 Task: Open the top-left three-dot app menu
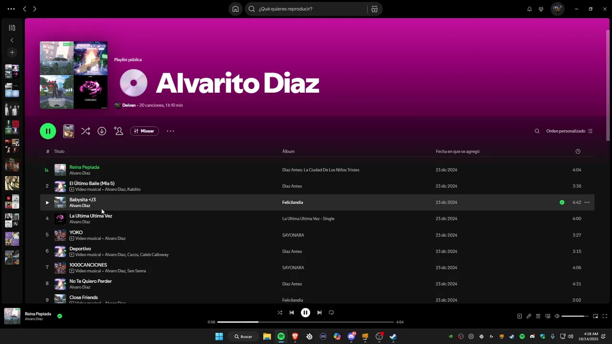pyautogui.click(x=11, y=9)
